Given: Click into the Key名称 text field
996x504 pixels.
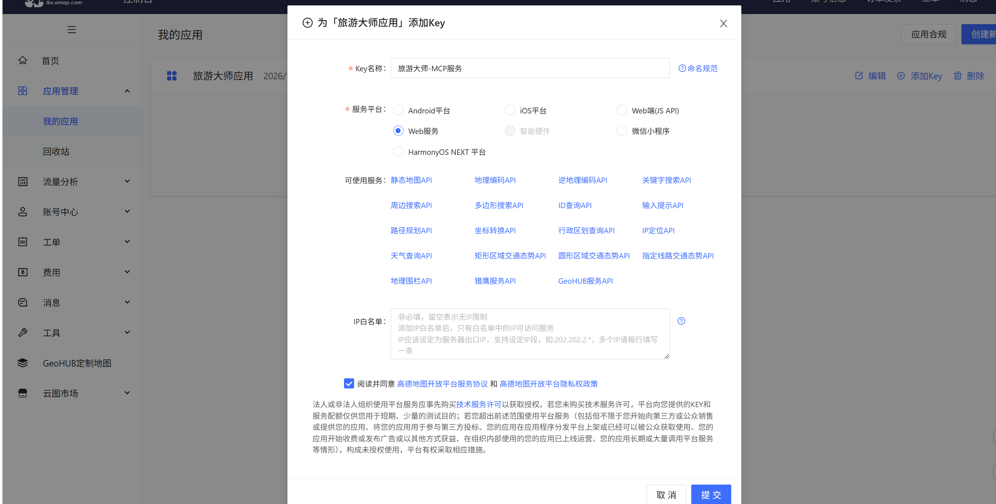Looking at the screenshot, I should click(530, 68).
